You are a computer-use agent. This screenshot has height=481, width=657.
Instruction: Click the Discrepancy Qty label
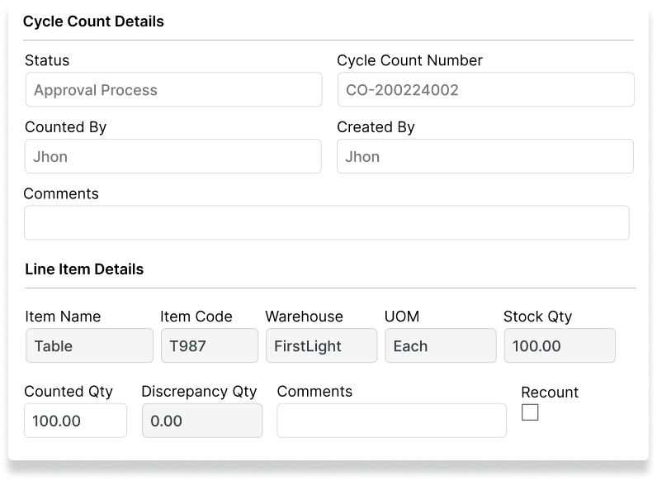(x=199, y=391)
